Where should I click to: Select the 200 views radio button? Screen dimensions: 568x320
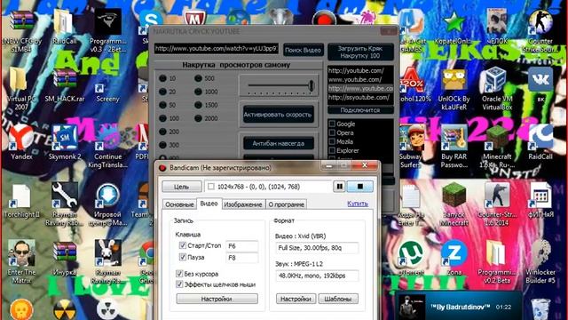[162, 132]
